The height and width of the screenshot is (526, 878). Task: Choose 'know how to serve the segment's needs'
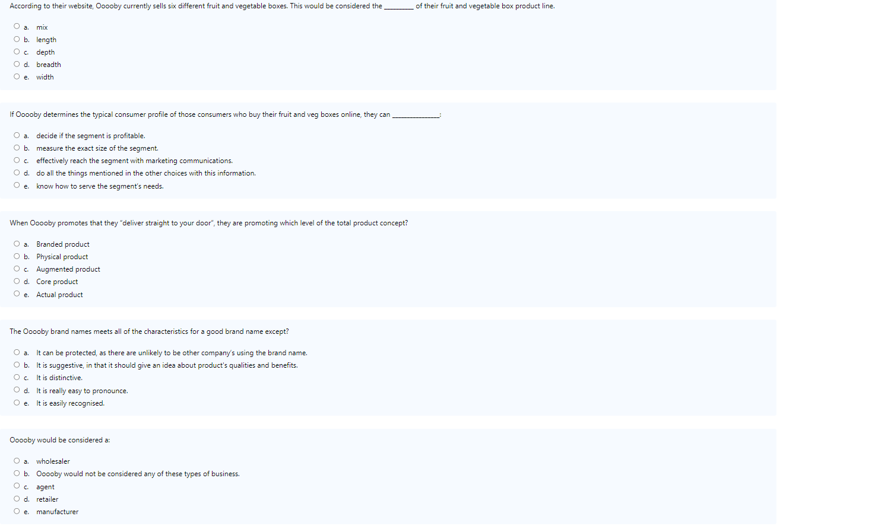pyautogui.click(x=17, y=184)
